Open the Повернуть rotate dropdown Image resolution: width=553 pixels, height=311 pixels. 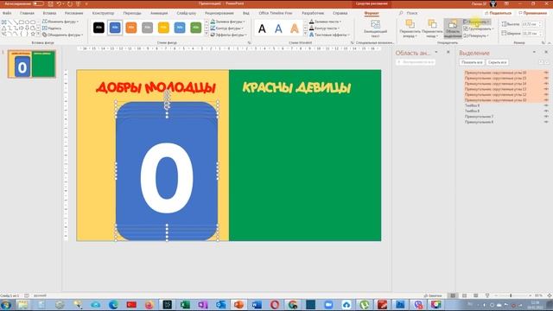click(x=476, y=35)
